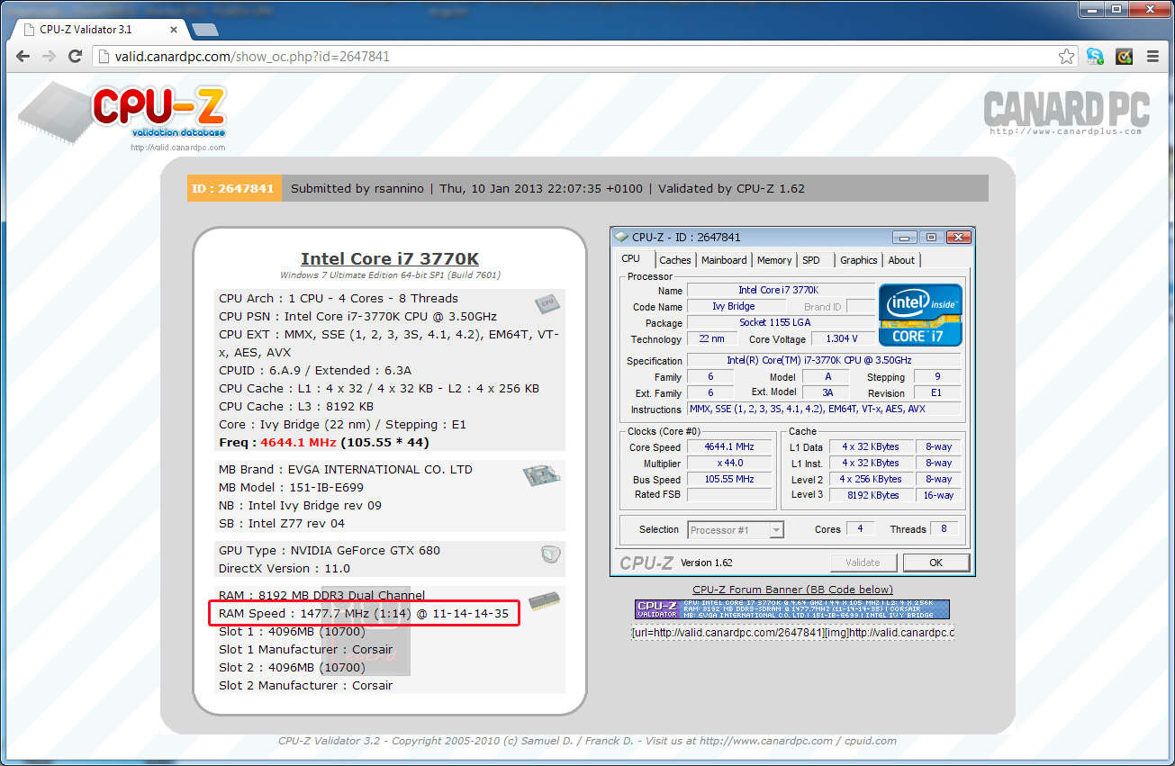
Task: Switch to the Memory tab
Action: coord(774,260)
